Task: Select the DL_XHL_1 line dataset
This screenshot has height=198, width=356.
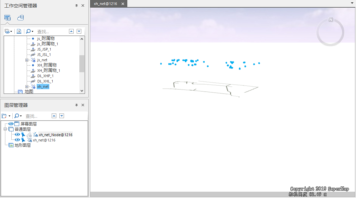Action: click(x=45, y=81)
